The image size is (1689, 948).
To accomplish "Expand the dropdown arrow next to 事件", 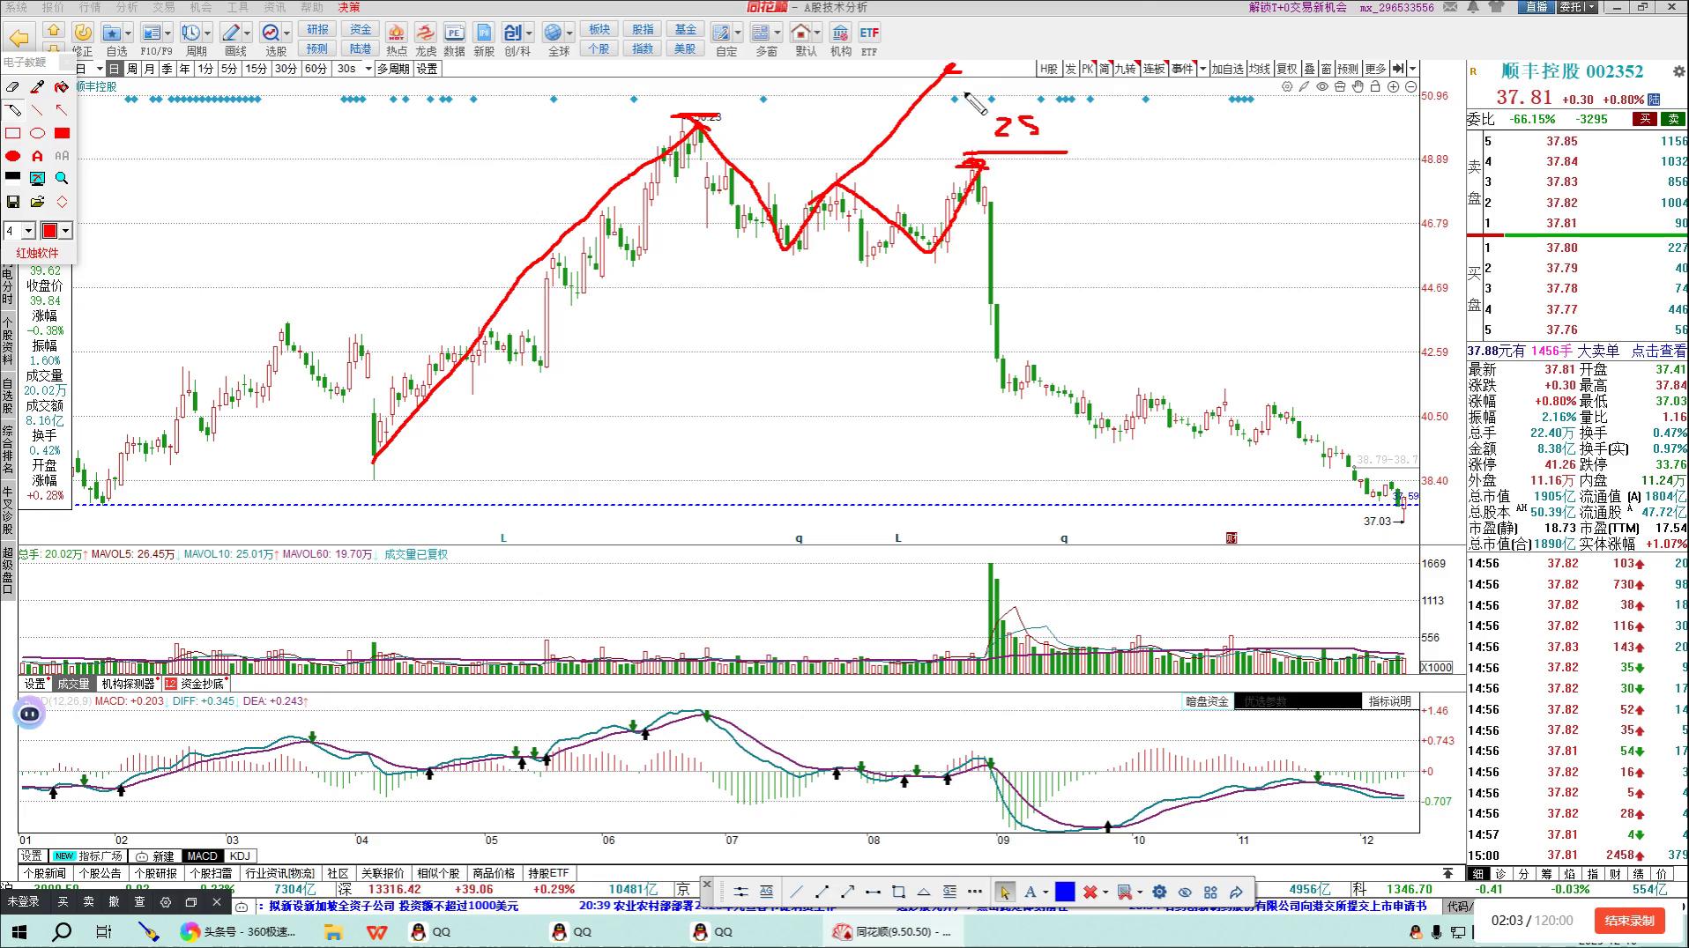I will pos(1202,69).
